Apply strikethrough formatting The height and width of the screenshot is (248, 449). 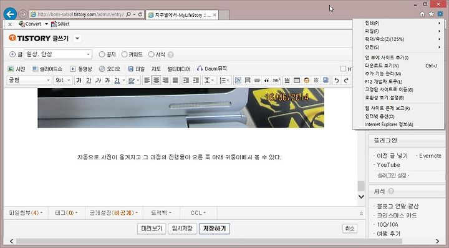(x=107, y=81)
